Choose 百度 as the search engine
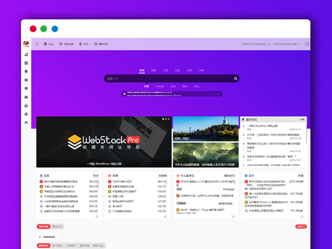This screenshot has height=249, width=332. tap(147, 86)
